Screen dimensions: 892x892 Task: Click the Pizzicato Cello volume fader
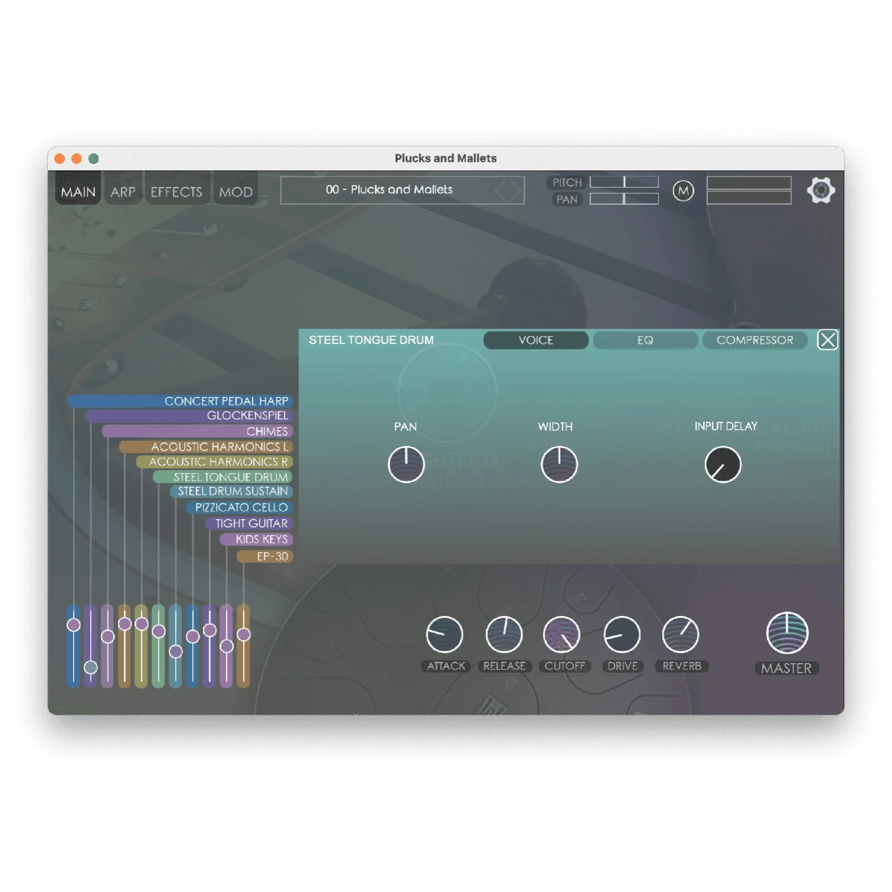(x=192, y=646)
